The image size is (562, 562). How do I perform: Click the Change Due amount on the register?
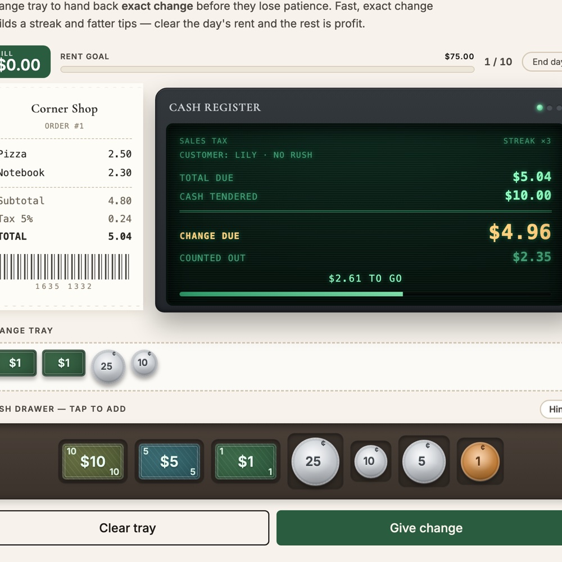point(520,232)
